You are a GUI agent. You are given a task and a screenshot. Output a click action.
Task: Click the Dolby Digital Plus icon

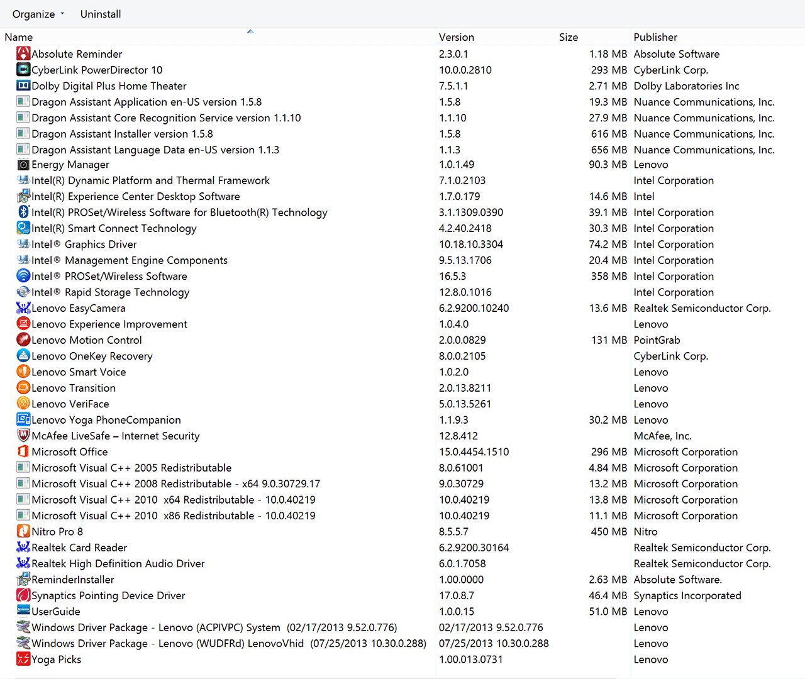[x=23, y=86]
